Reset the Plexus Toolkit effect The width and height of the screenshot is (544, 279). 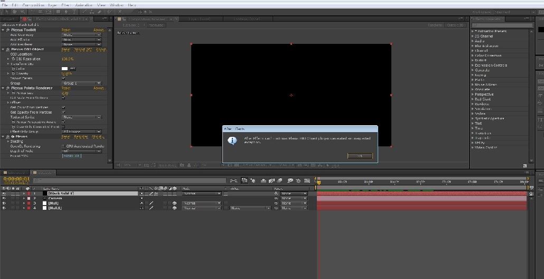pyautogui.click(x=66, y=30)
